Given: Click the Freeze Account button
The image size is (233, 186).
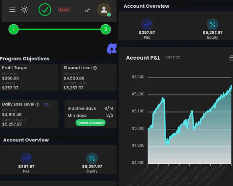Looking at the screenshot, I should coord(90,123).
